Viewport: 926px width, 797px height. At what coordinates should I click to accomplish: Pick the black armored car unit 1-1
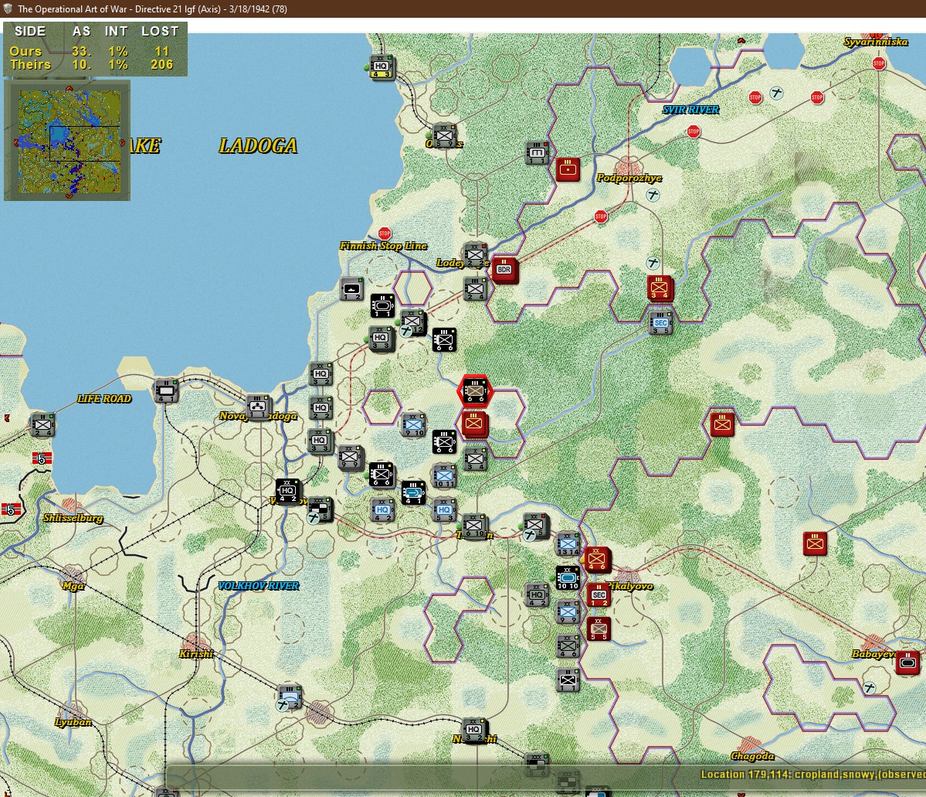[x=383, y=306]
